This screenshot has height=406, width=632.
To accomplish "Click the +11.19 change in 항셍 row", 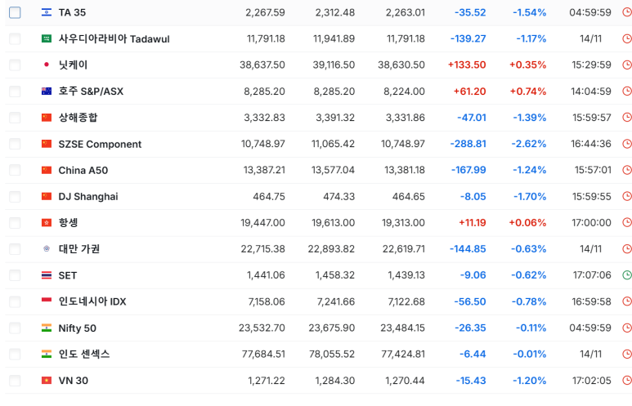I will (x=473, y=223).
